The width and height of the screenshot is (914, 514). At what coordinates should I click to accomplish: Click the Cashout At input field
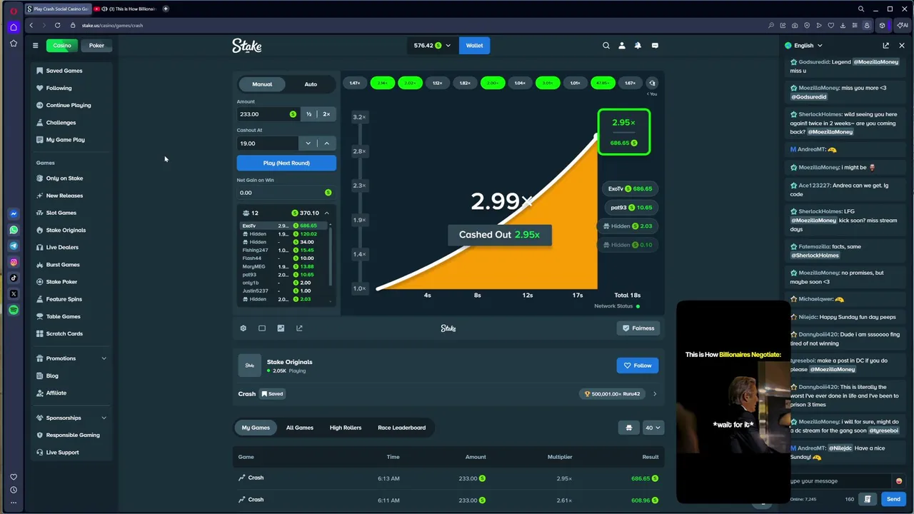(x=268, y=143)
